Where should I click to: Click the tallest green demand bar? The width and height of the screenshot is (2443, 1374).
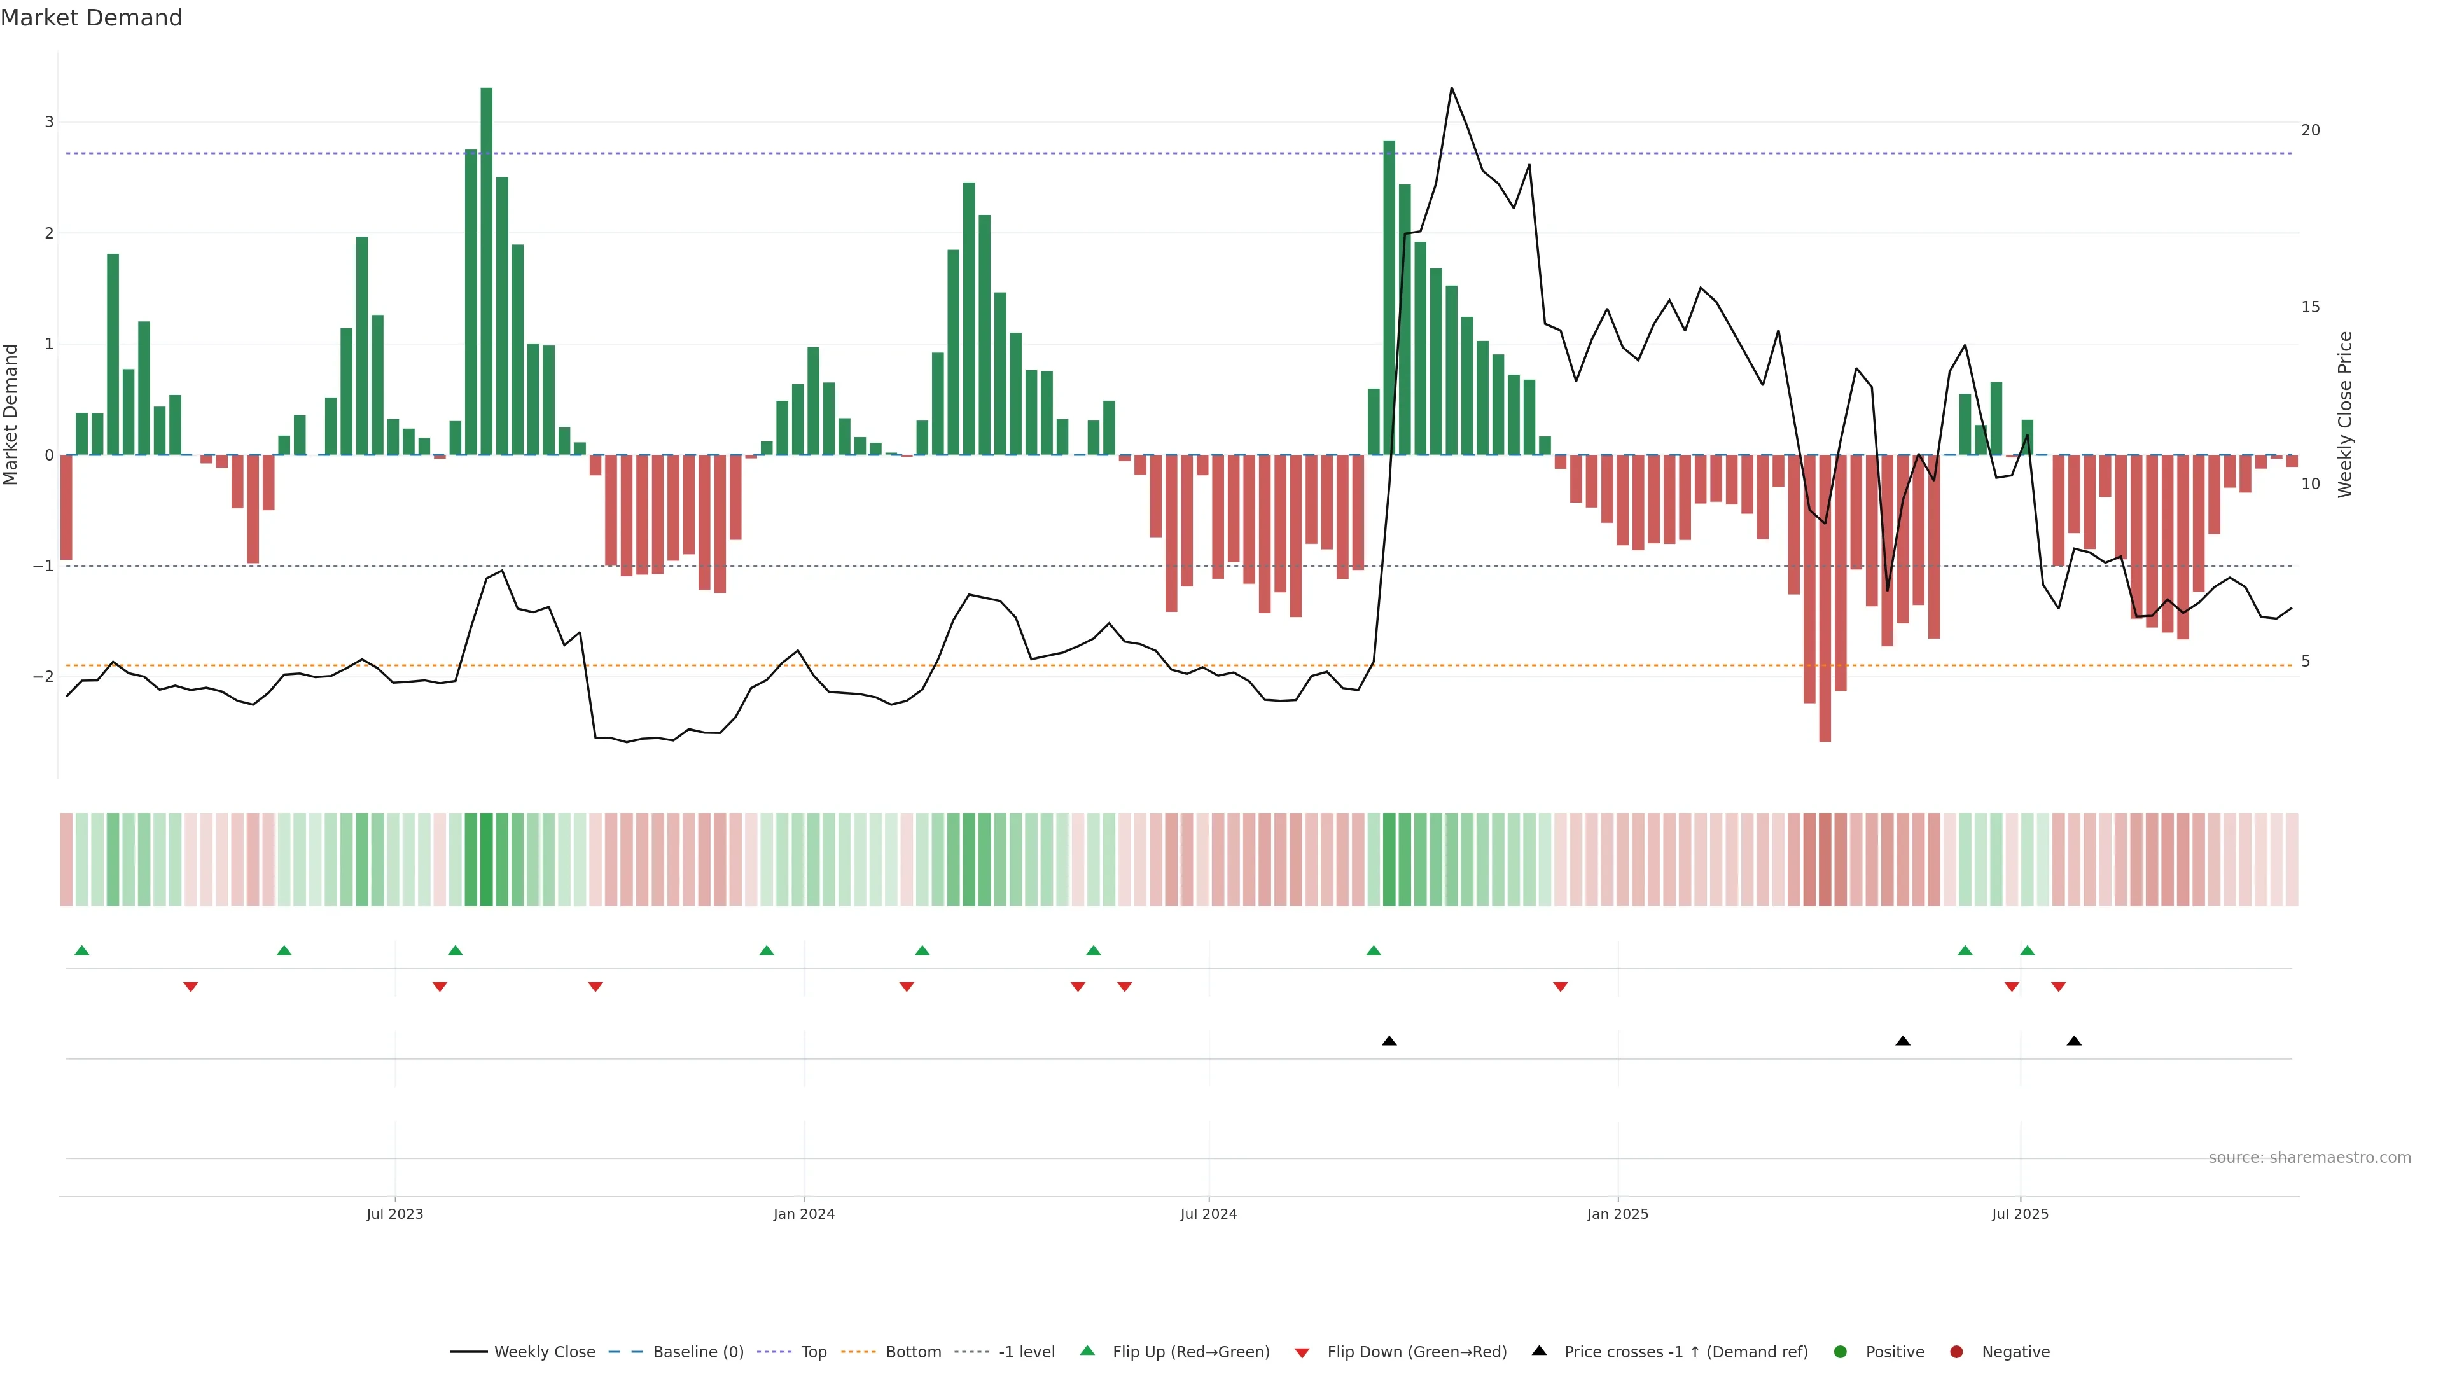pos(487,271)
